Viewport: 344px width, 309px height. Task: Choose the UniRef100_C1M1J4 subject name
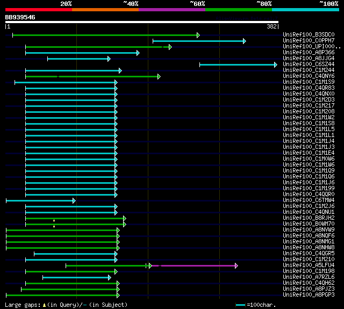pos(309,141)
